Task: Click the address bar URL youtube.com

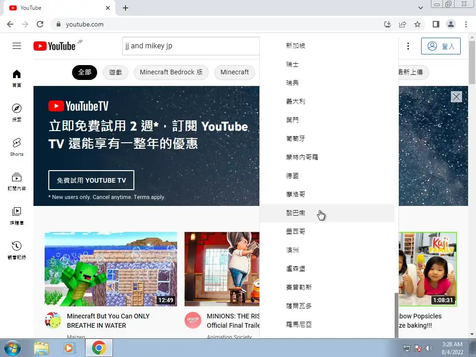Action: 85,24
